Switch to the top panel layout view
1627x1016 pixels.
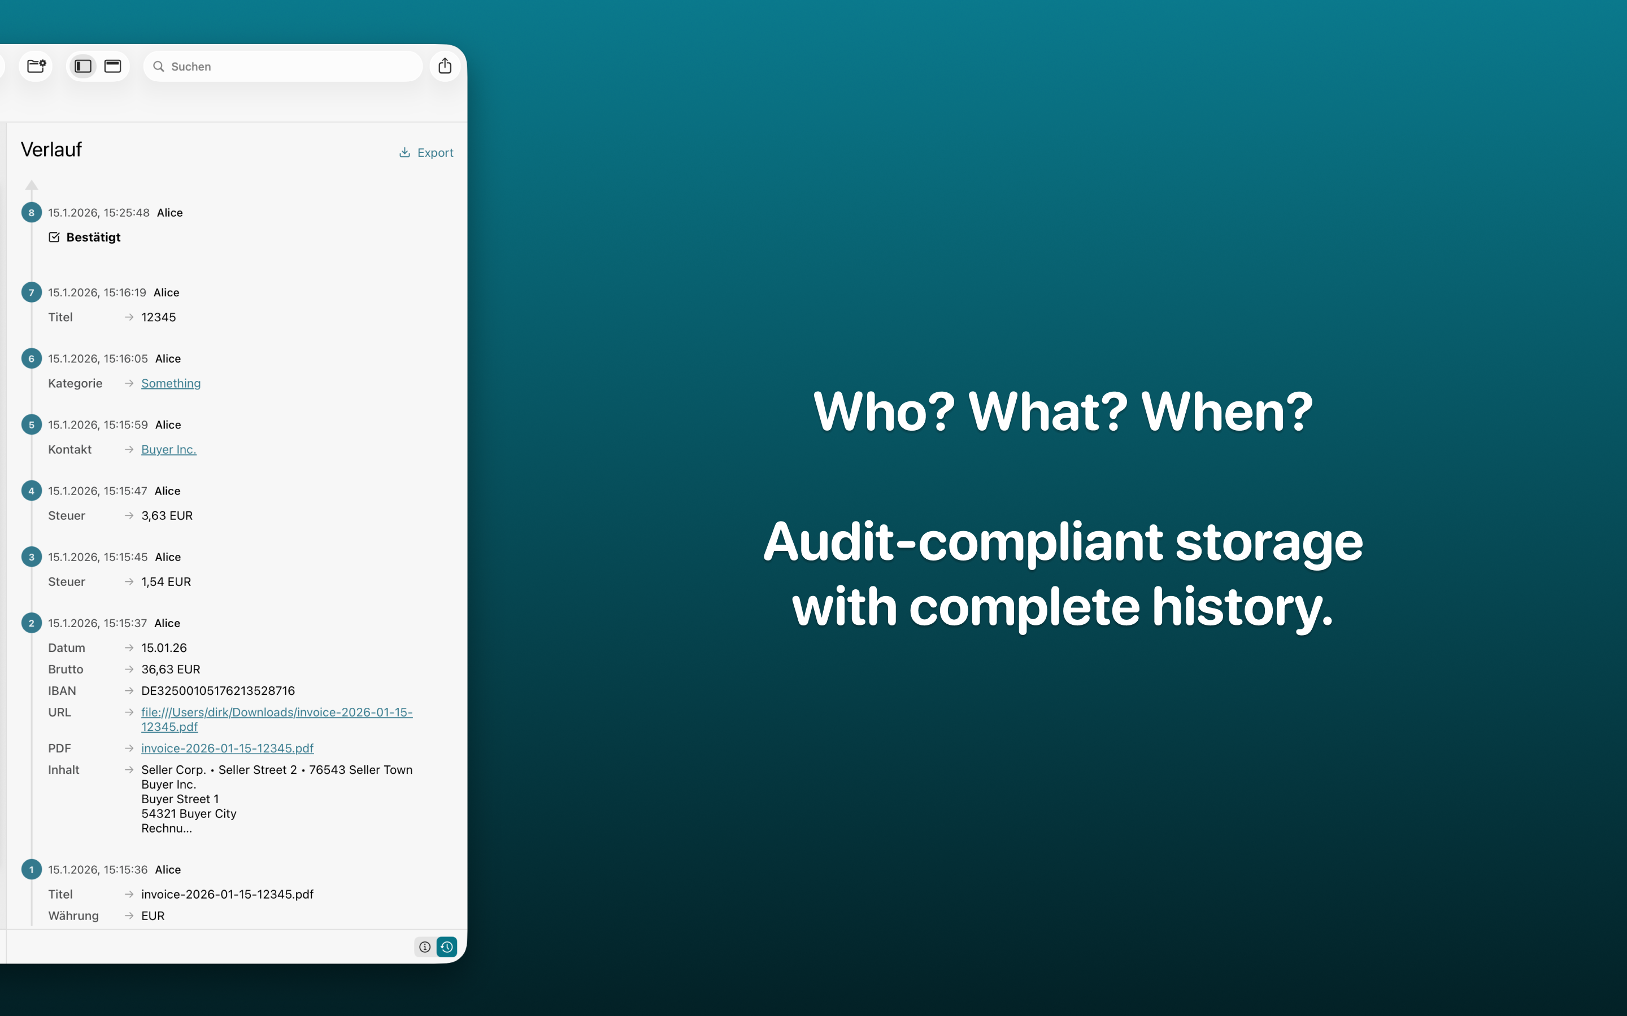[x=113, y=66]
